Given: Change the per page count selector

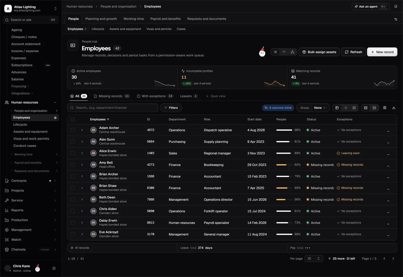Looking at the screenshot, I should (314, 259).
